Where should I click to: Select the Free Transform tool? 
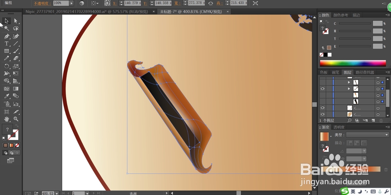point(16,73)
